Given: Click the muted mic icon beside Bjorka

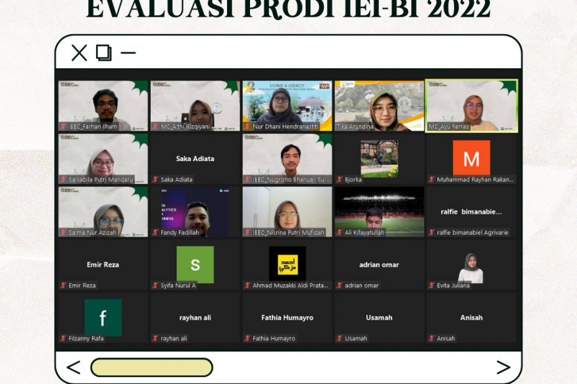Looking at the screenshot, I should coord(339,180).
